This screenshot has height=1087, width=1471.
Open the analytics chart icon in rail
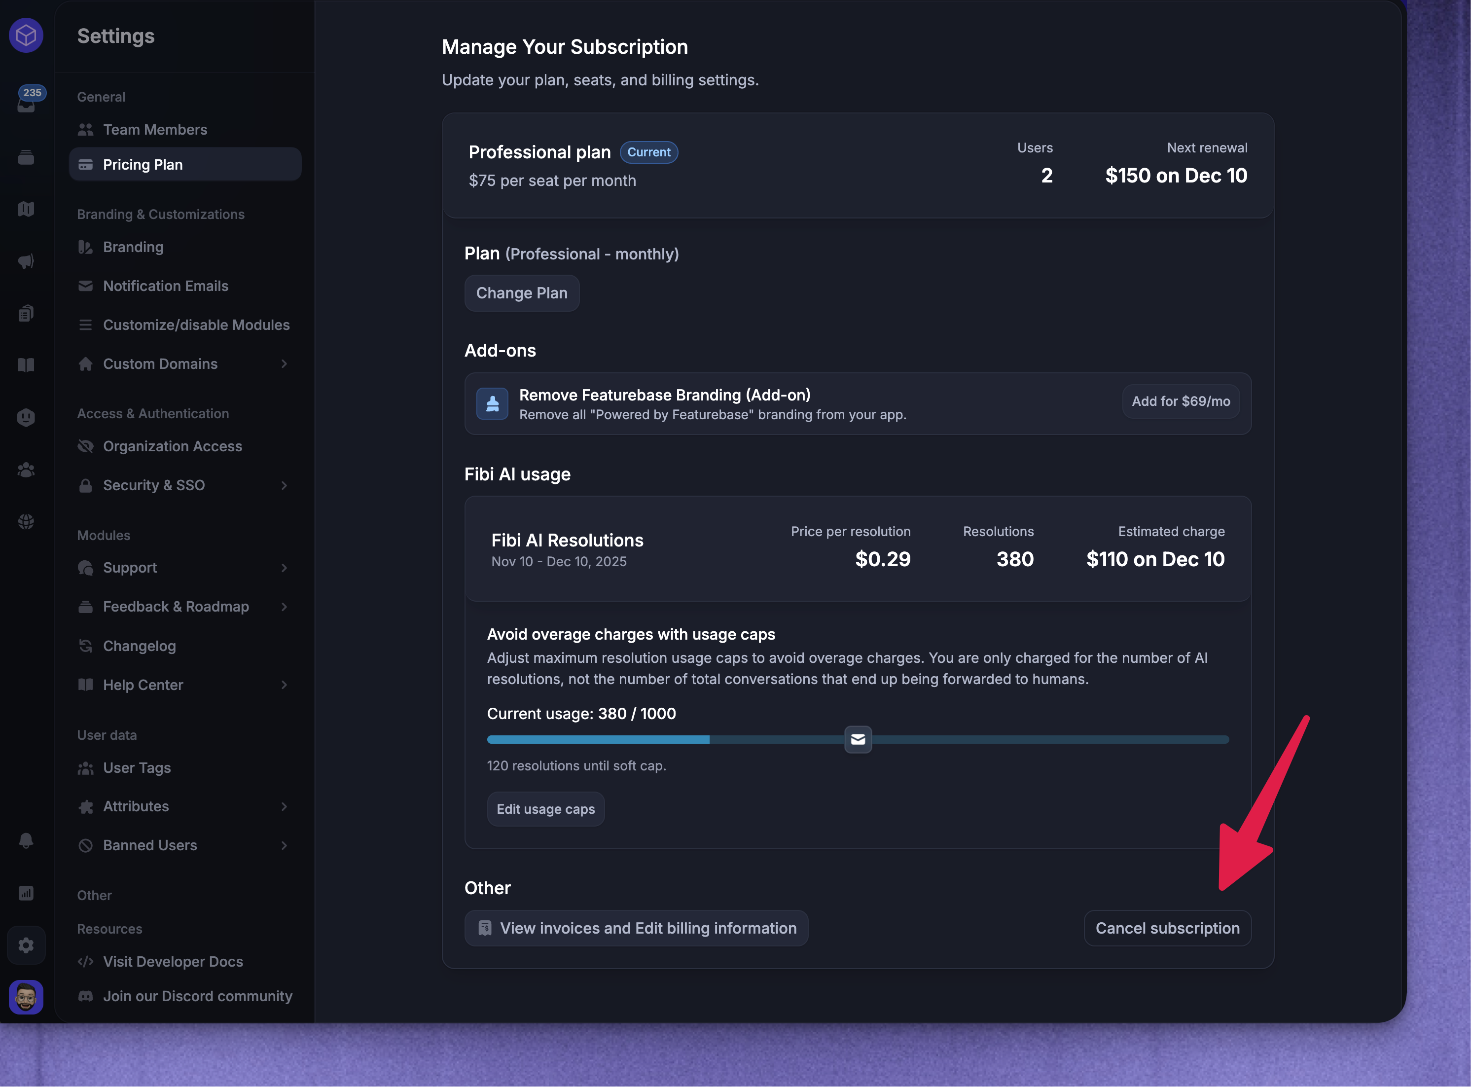pos(26,893)
